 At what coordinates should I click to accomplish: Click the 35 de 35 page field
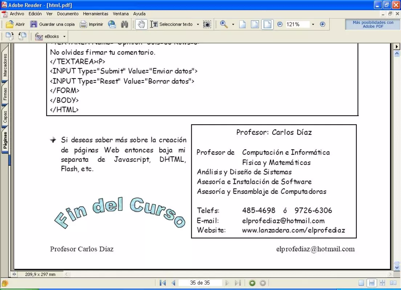pyautogui.click(x=200, y=283)
